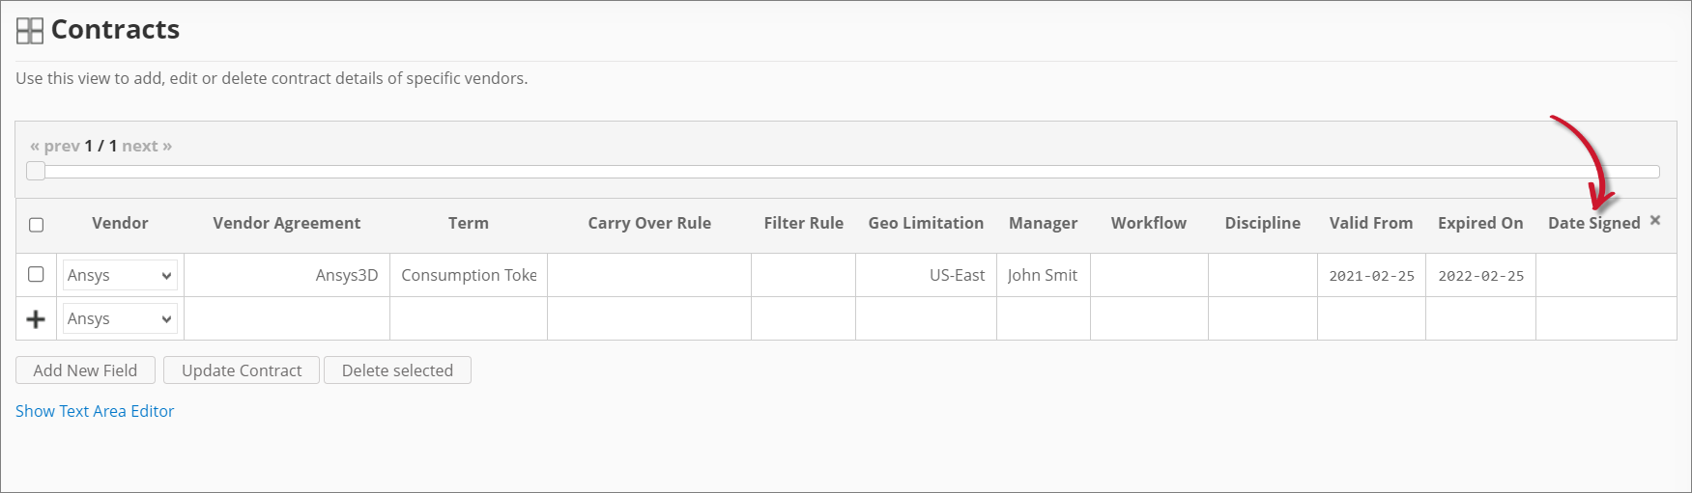
Task: Remove the Date Signed column with X
Action: click(x=1655, y=221)
